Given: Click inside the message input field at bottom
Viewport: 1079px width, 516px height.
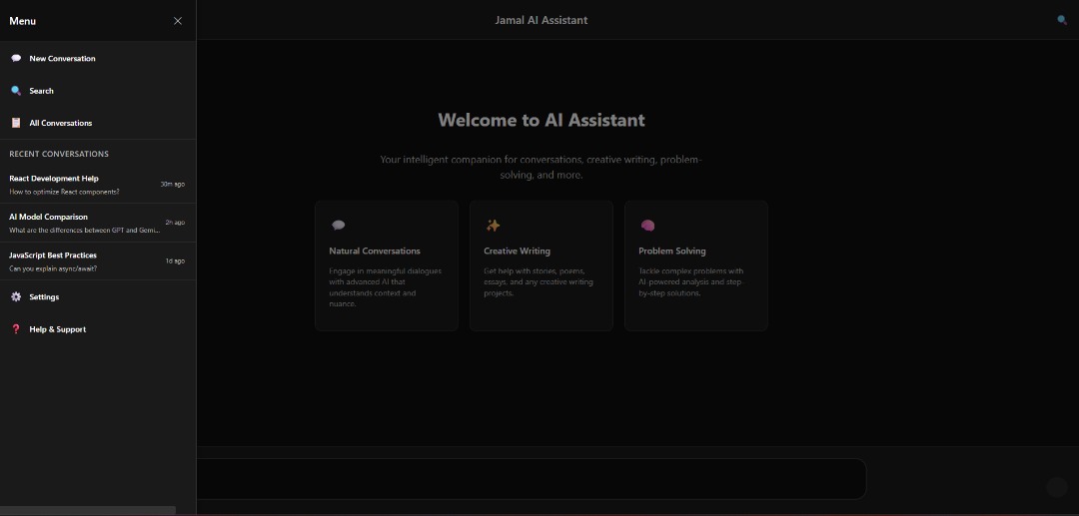Looking at the screenshot, I should click(x=531, y=479).
